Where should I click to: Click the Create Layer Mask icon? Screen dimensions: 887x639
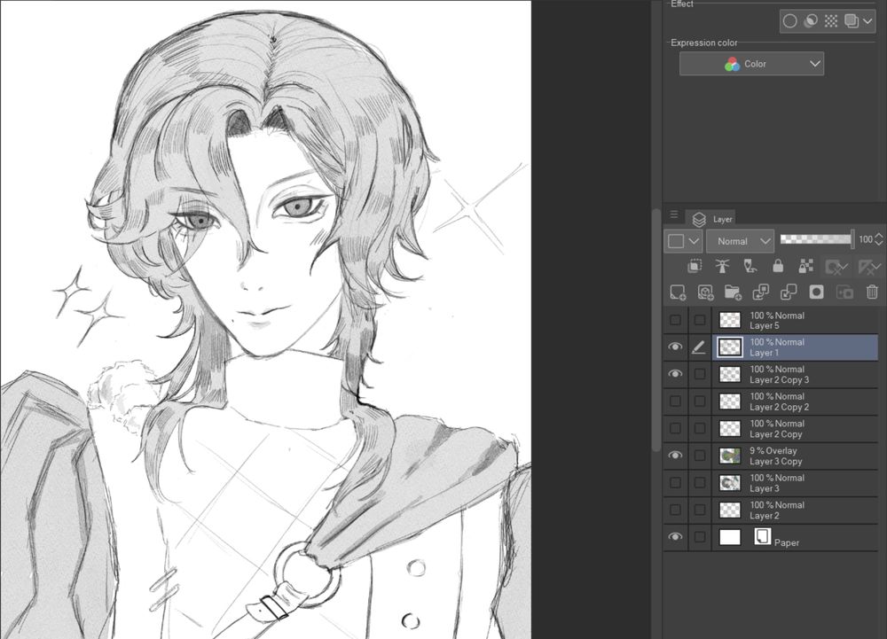tap(816, 292)
